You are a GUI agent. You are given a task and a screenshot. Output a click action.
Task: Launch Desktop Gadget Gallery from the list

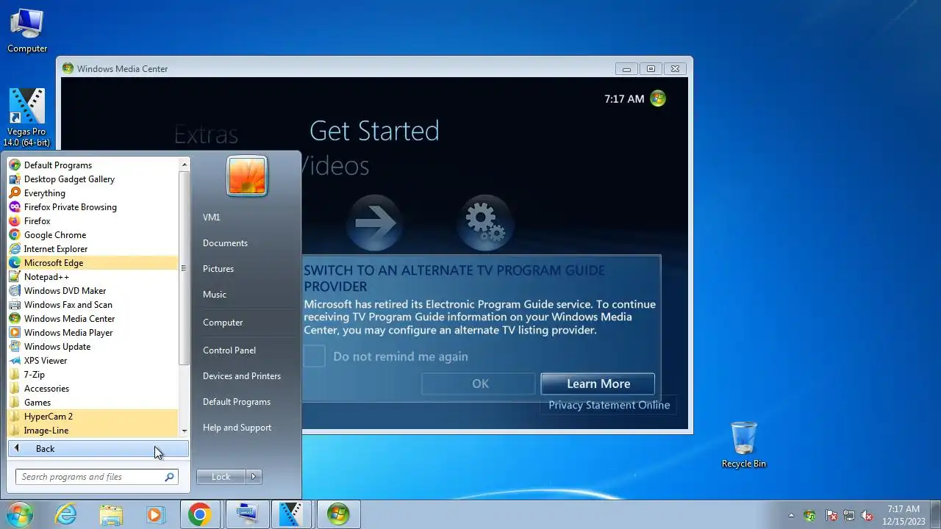point(93,179)
